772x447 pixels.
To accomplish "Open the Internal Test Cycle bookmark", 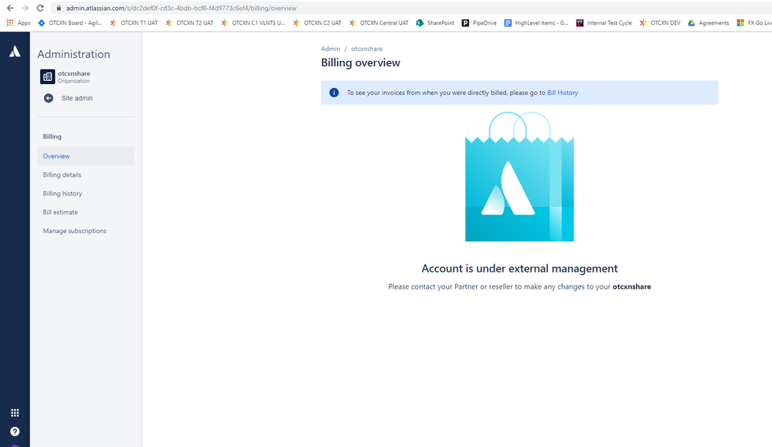I will [x=604, y=22].
